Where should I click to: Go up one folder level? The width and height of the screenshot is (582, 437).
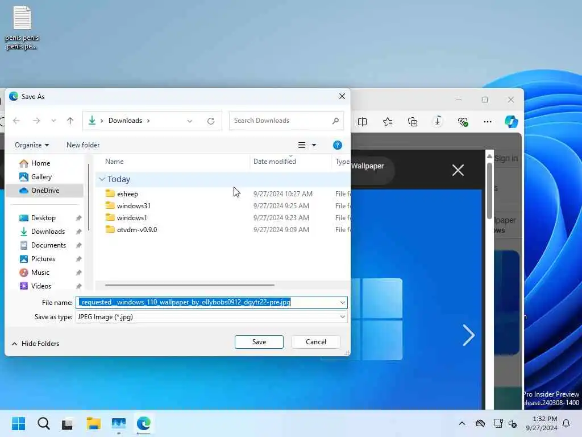(70, 121)
